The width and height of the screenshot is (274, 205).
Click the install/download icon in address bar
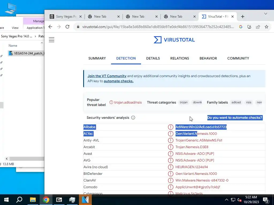tap(249, 27)
